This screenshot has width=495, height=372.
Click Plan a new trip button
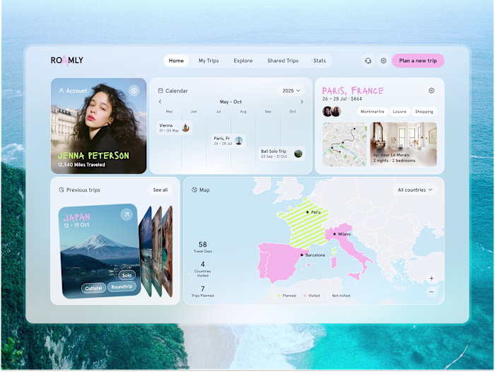(x=418, y=61)
